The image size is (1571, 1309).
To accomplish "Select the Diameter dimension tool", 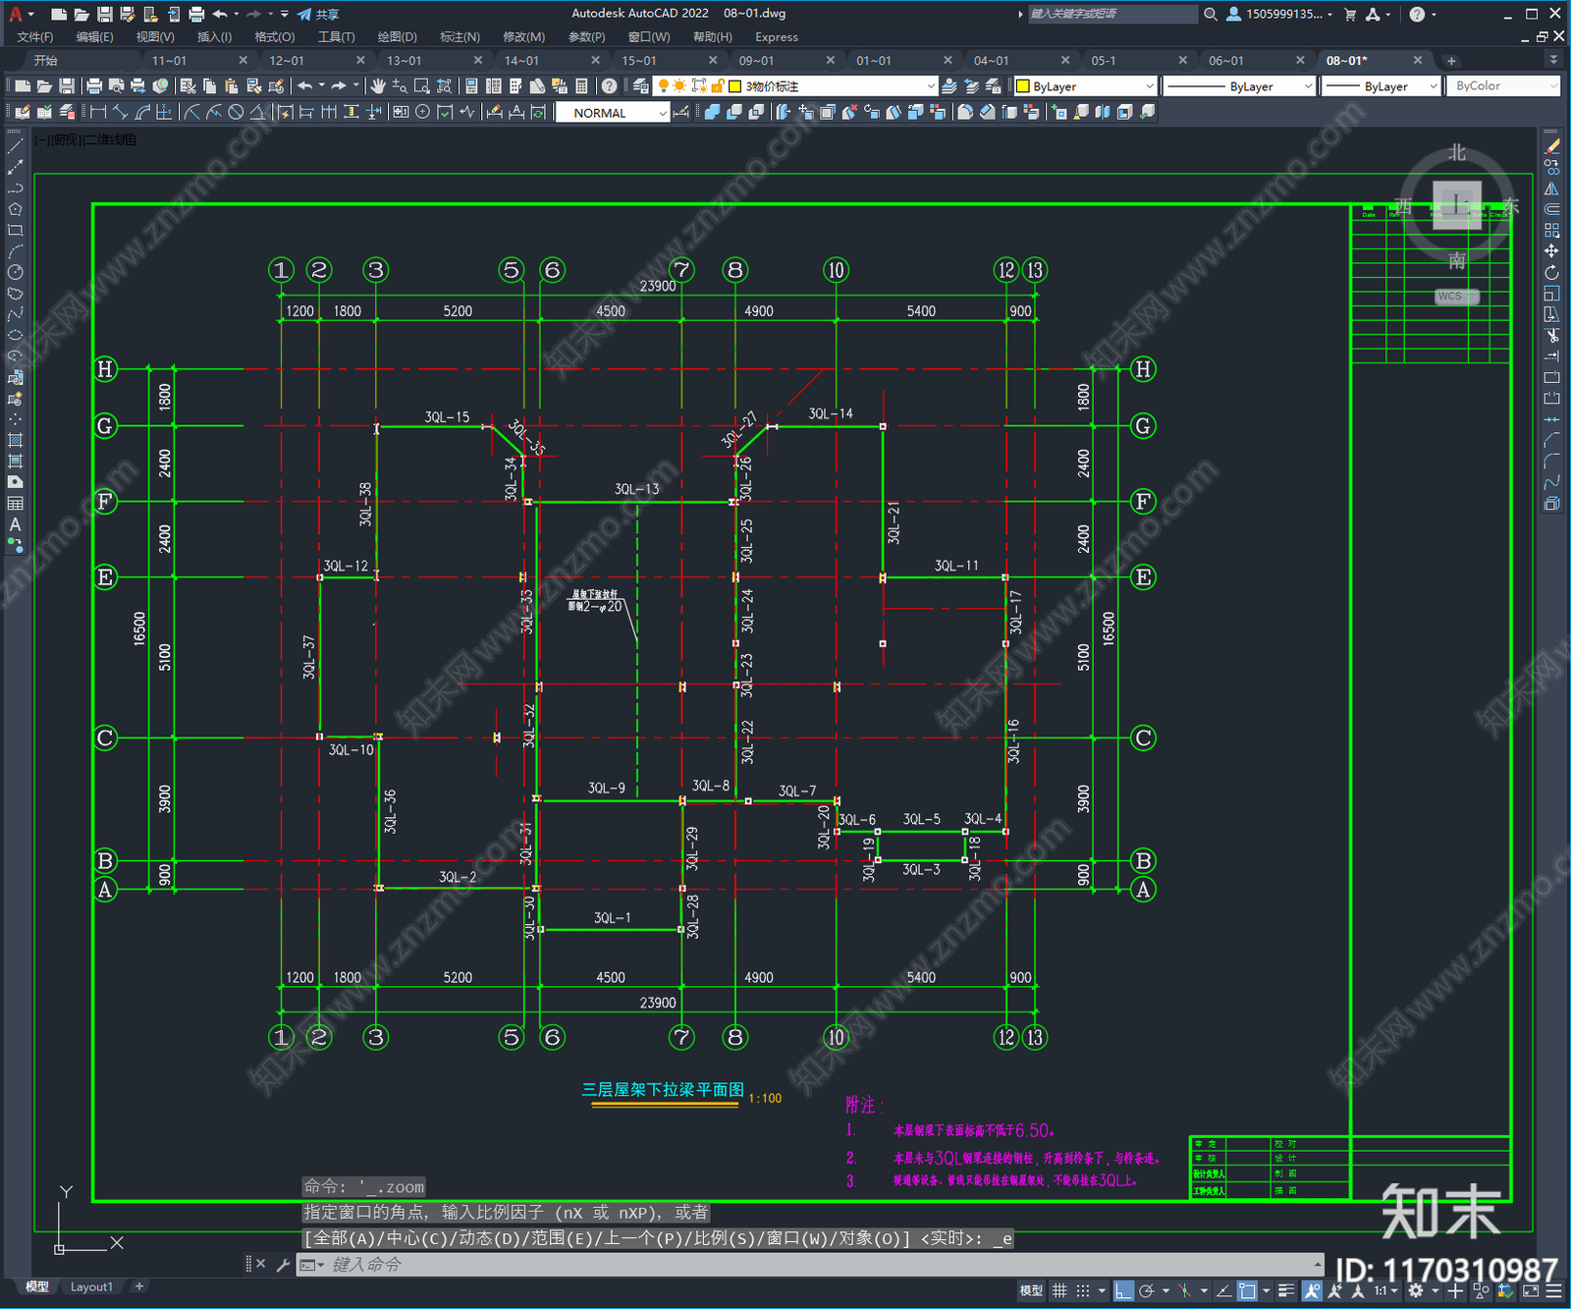I will tap(236, 112).
